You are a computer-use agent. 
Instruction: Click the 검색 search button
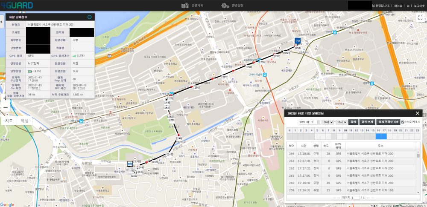tap(354, 122)
